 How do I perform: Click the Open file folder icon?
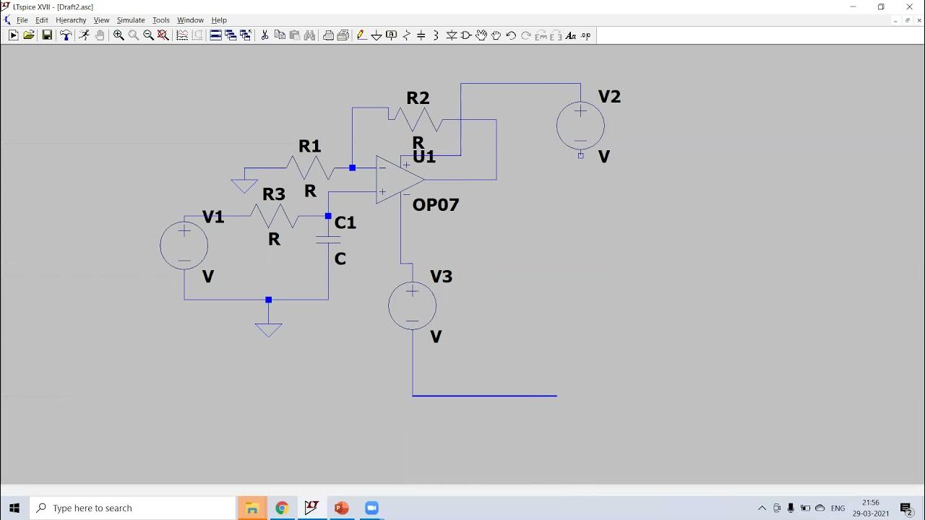point(29,35)
